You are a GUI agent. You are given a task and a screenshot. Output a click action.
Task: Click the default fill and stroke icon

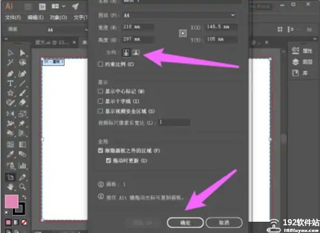[7, 213]
